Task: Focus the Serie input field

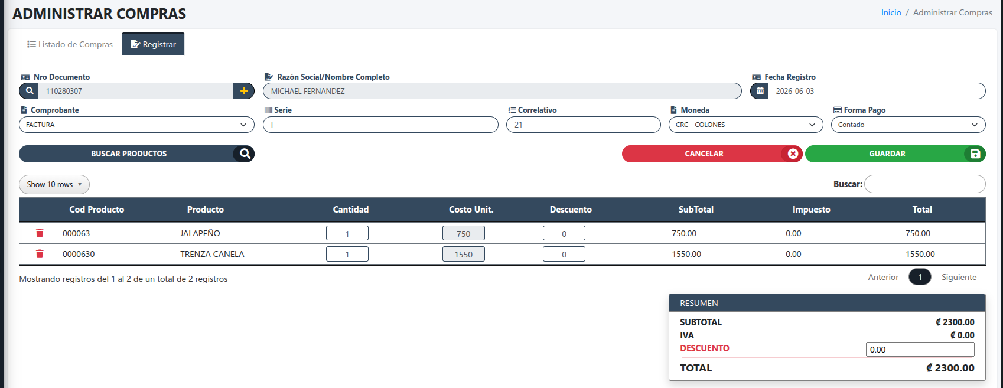Action: (380, 125)
